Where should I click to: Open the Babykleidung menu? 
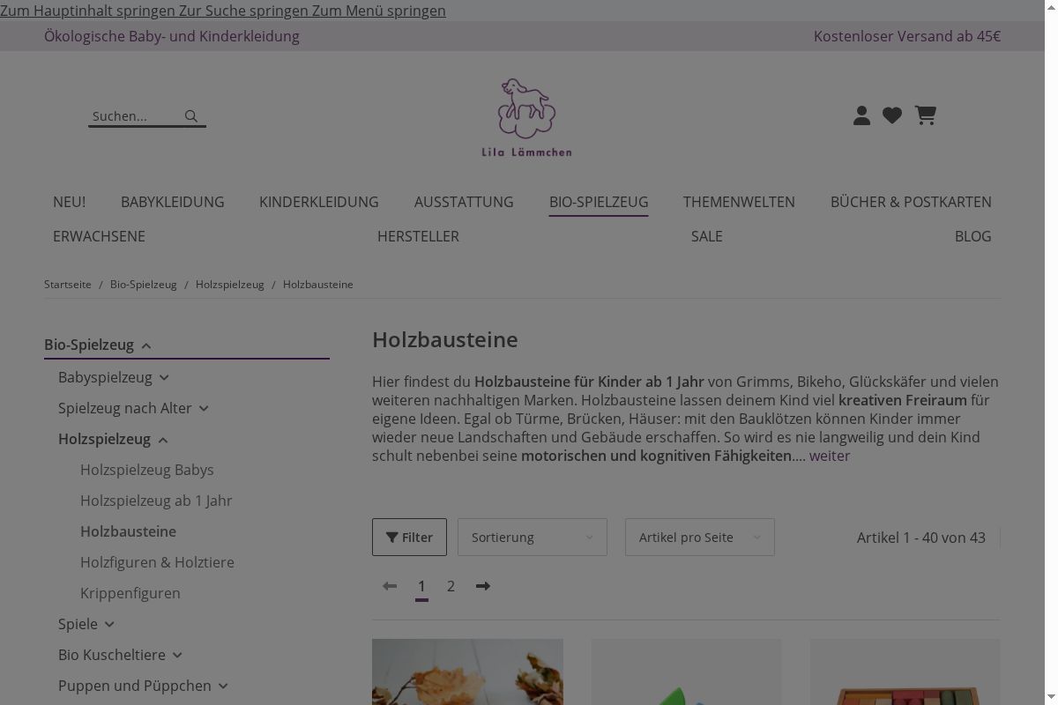click(172, 202)
